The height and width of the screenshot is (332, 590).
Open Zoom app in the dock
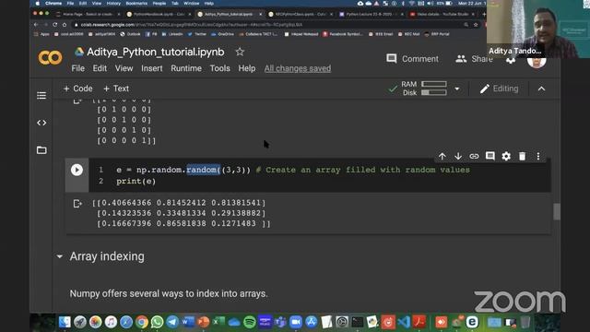coord(296,322)
